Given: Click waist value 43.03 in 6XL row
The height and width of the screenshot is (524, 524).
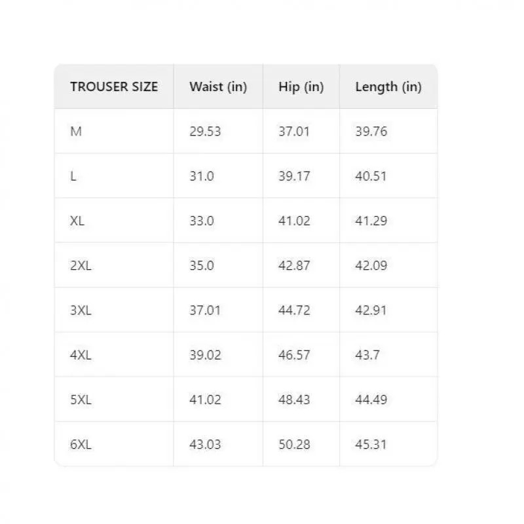Looking at the screenshot, I should pyautogui.click(x=205, y=444).
